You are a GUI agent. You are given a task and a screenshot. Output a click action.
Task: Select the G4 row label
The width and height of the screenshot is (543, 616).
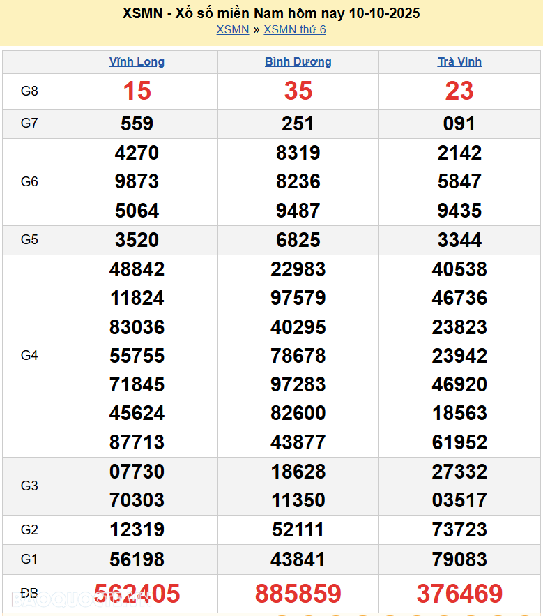point(29,355)
